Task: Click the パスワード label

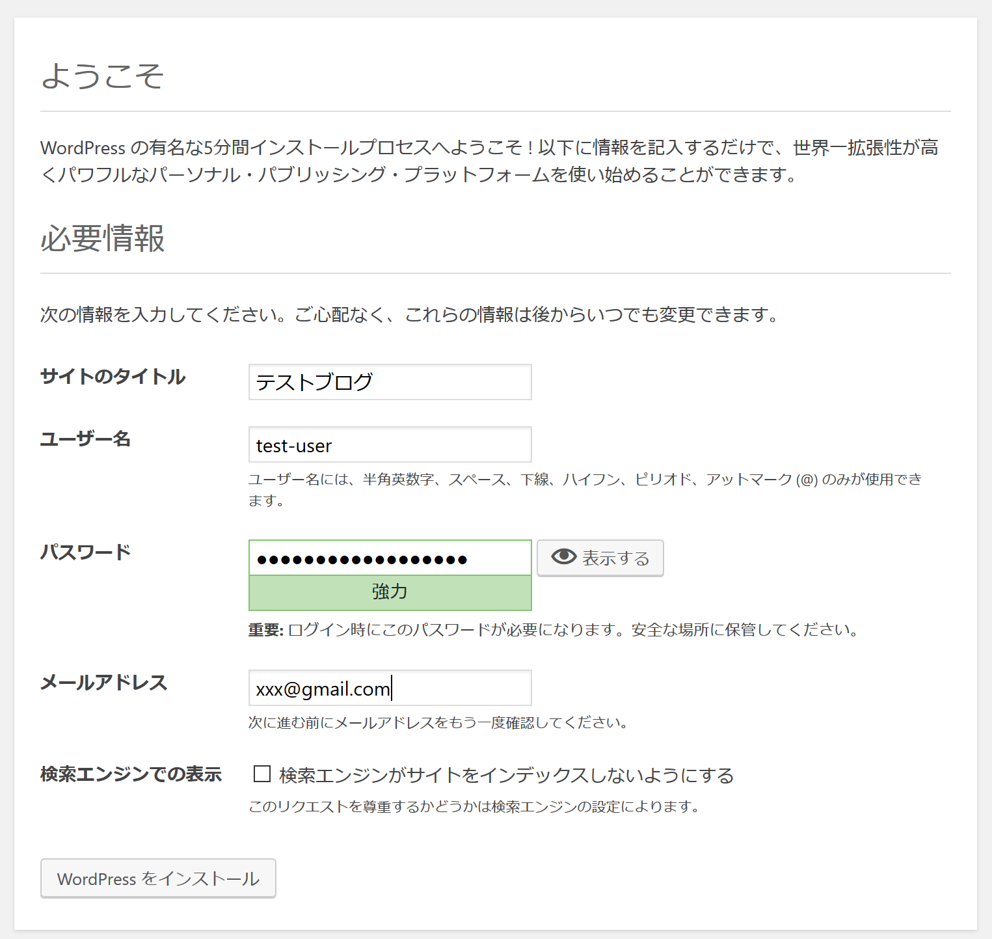Action: [x=85, y=552]
